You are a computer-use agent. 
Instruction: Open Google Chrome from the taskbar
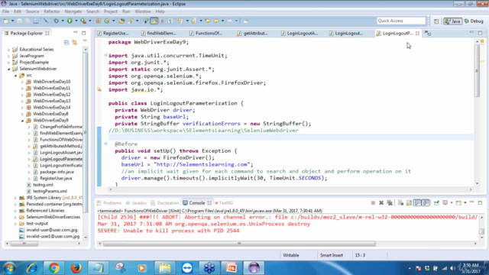point(53,268)
